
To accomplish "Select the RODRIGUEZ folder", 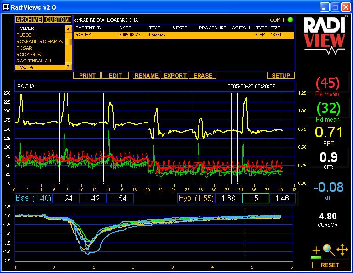I will pyautogui.click(x=29, y=55).
